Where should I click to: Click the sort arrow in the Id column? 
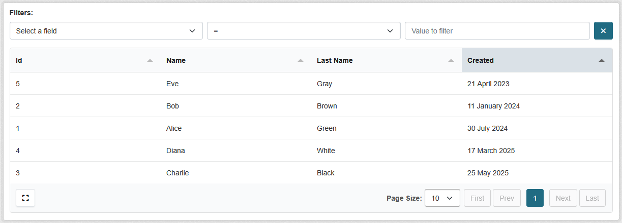click(150, 60)
